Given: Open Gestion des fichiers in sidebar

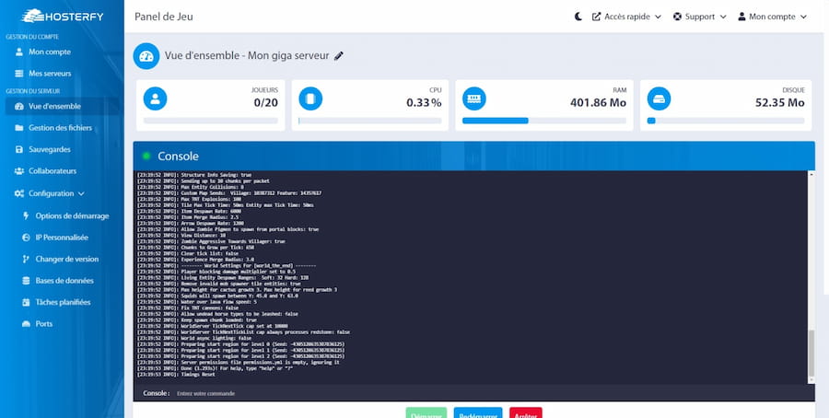Looking at the screenshot, I should click(60, 128).
